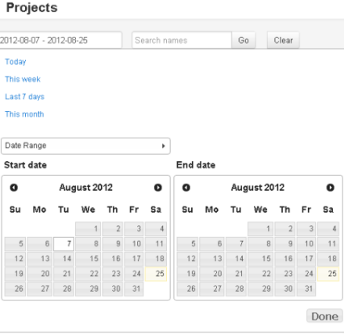This screenshot has height=334, width=344.
Task: Go to previous month in Start date calendar
Action: 14,188
